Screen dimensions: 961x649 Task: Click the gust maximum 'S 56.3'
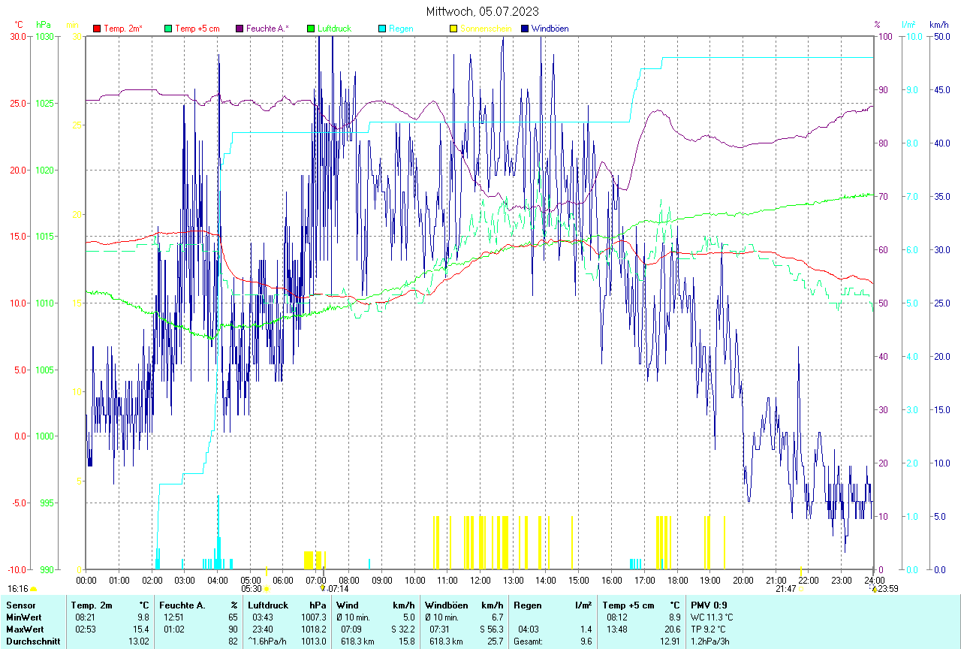(x=490, y=629)
